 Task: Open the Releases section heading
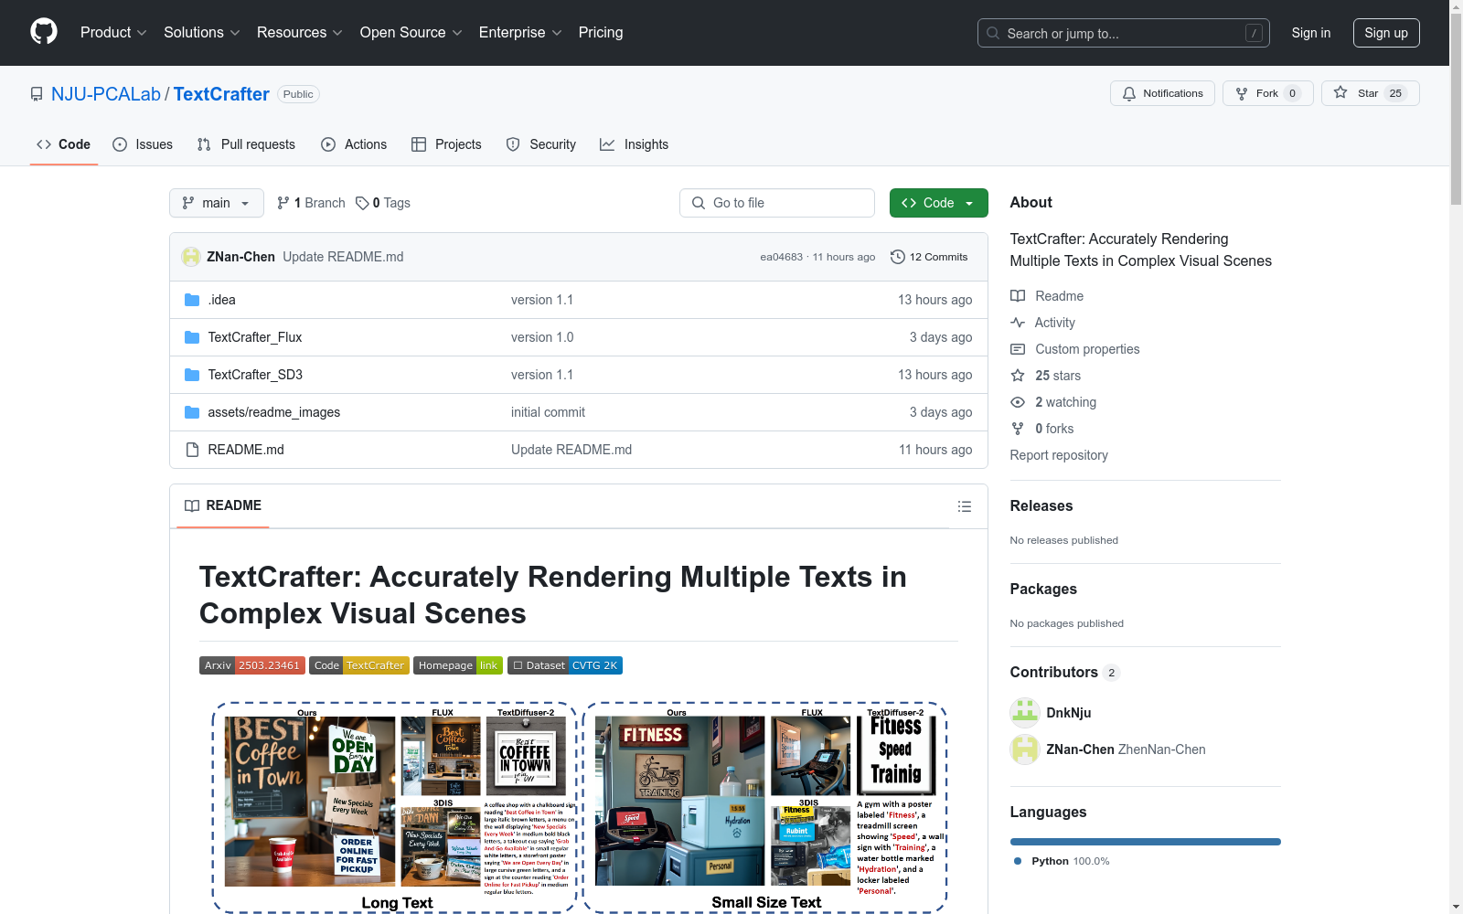[x=1041, y=505]
